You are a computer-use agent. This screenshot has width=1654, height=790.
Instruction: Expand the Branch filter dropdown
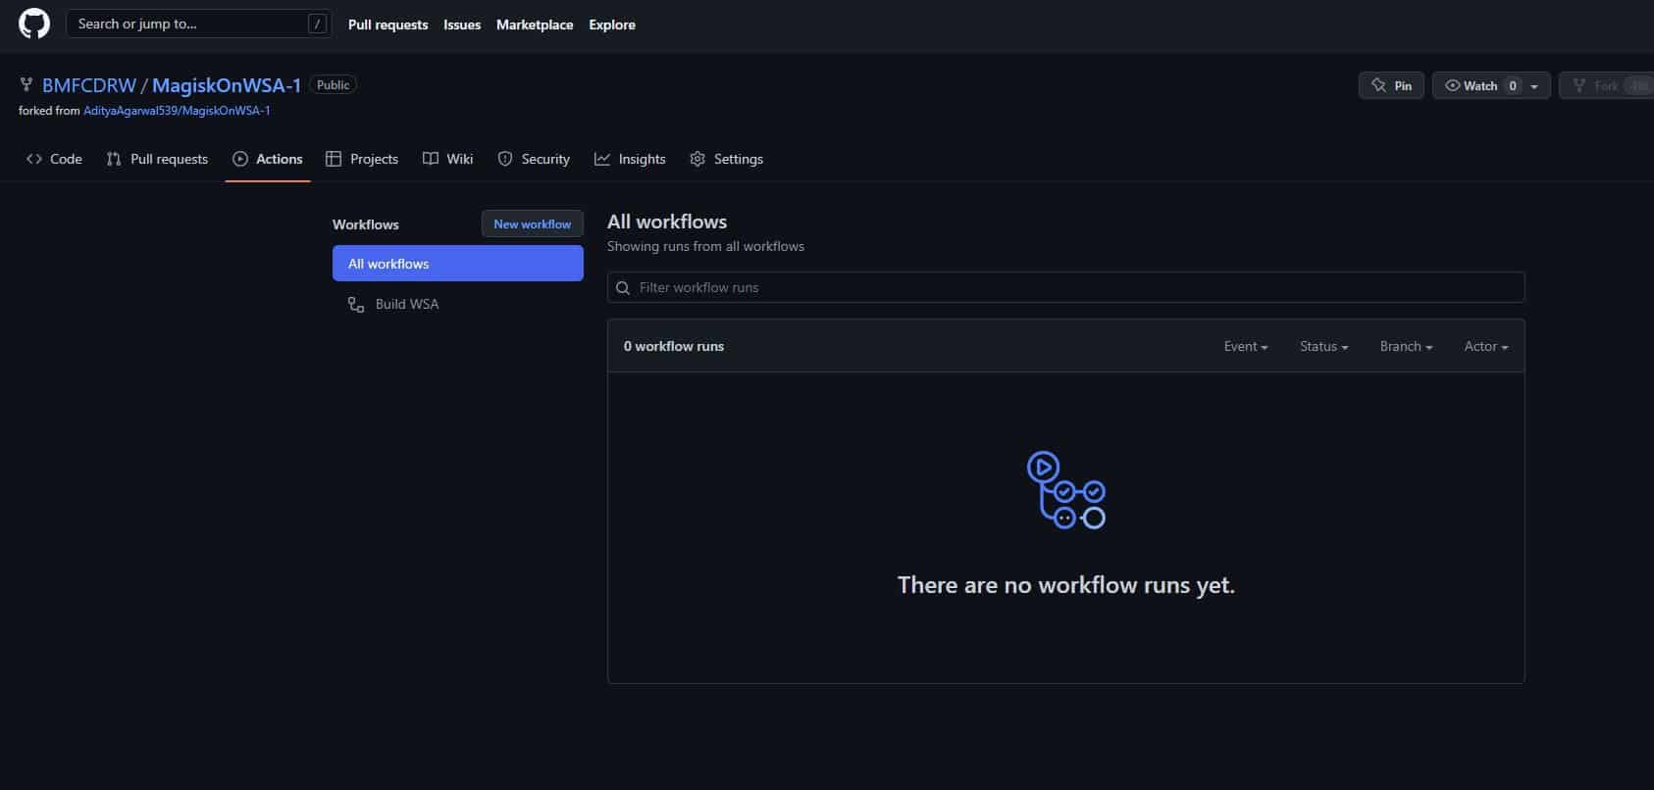point(1406,346)
